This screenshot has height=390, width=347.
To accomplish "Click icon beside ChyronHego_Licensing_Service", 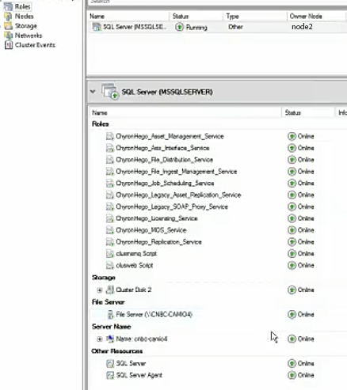I will 110,218.
